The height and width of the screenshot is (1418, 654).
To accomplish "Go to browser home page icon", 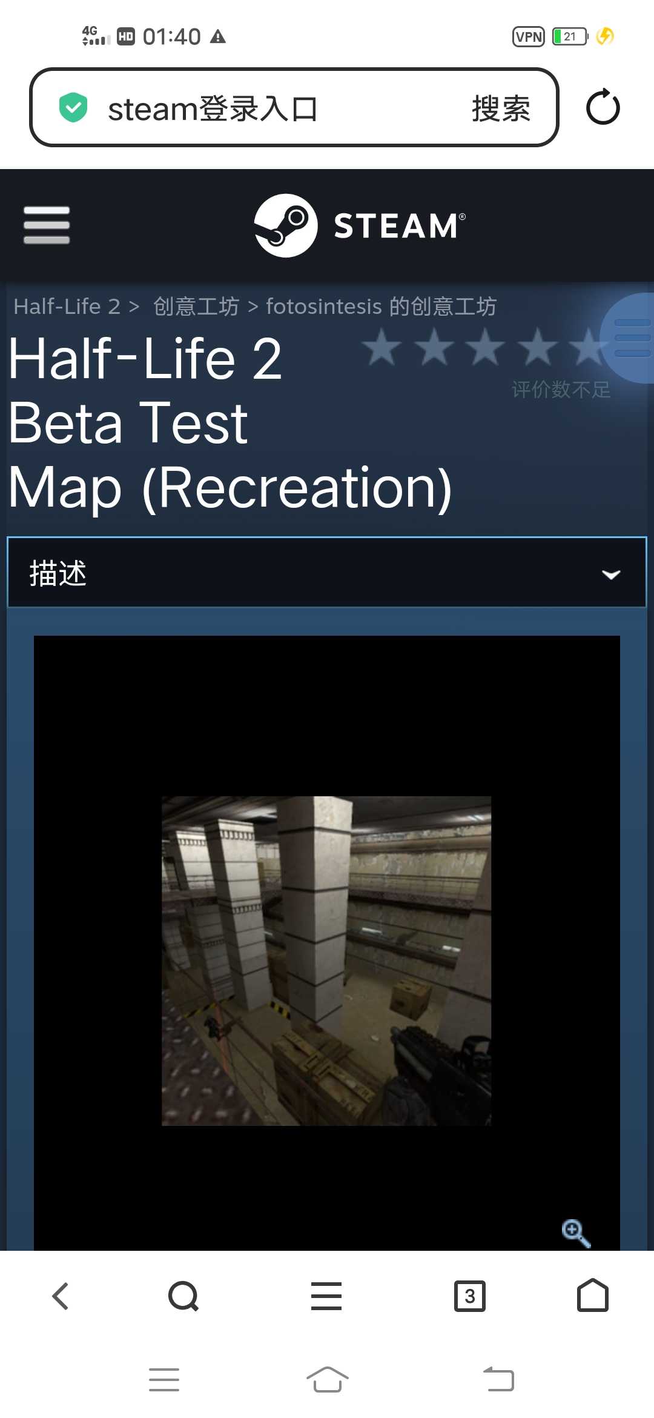I will (593, 1295).
